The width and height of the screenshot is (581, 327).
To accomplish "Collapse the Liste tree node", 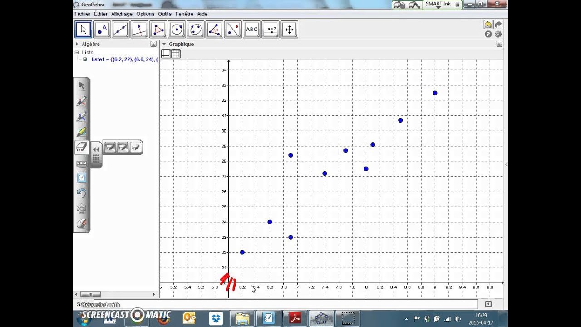I will (x=77, y=53).
